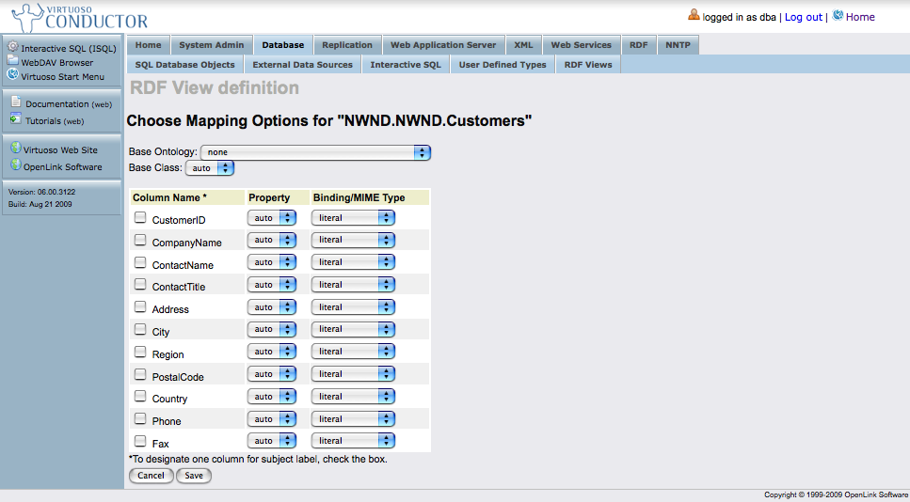The height and width of the screenshot is (502, 910).
Task: Open the RDF Views sub-tab
Action: 587,65
